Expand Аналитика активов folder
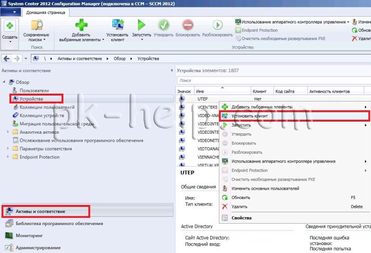The height and width of the screenshot is (253, 371). pyautogui.click(x=8, y=132)
